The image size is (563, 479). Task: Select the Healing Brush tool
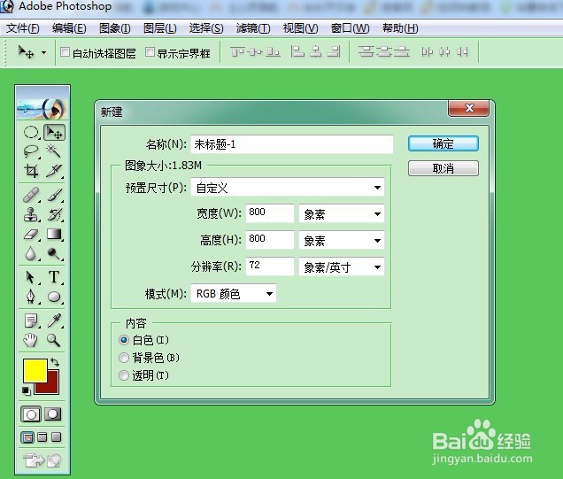[31, 195]
